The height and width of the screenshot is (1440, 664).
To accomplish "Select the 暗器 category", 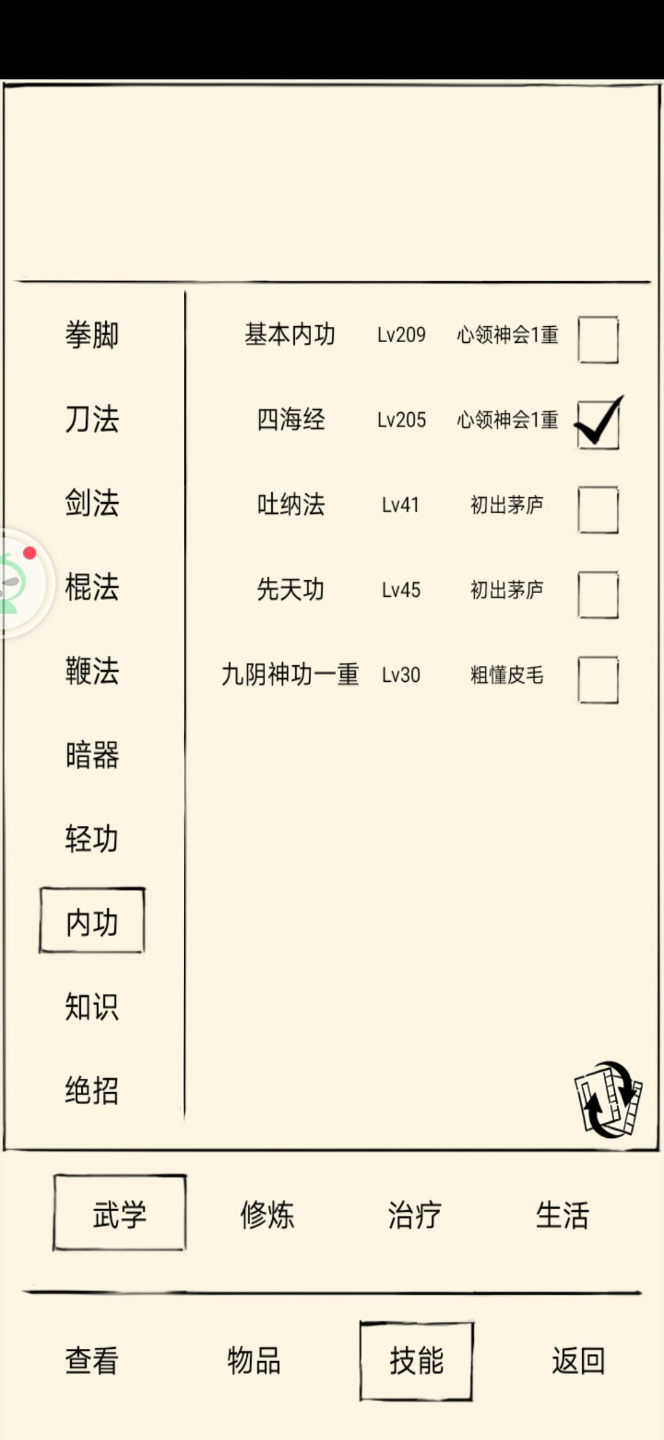I will pos(92,755).
